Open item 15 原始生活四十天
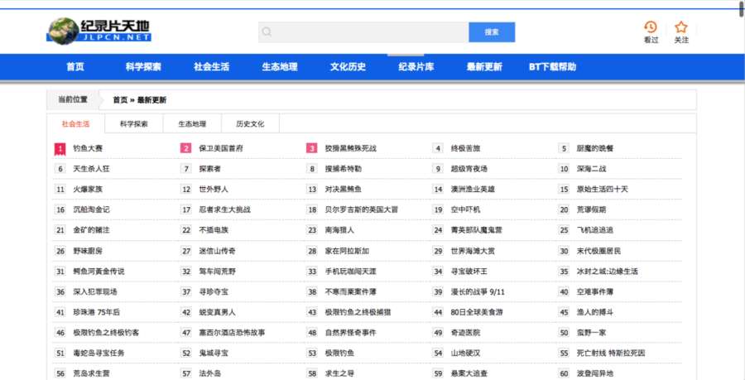 pos(603,189)
